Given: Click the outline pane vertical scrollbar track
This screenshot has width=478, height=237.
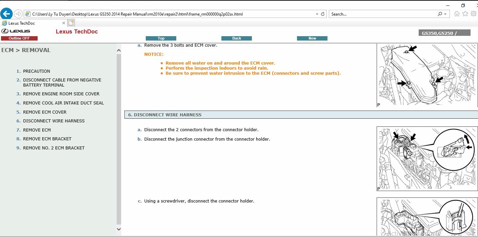Looking at the screenshot, I should [x=119, y=139].
